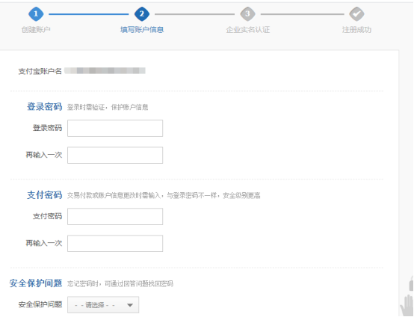414x317 pixels.
Task: Focus the 再输入一次 field under 支付密码
Action: [115, 243]
